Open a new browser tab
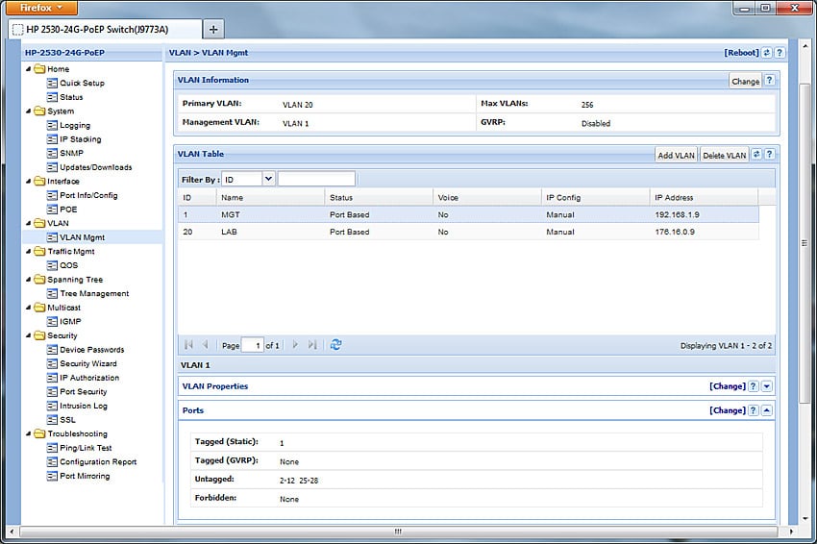The image size is (817, 544). pyautogui.click(x=213, y=29)
